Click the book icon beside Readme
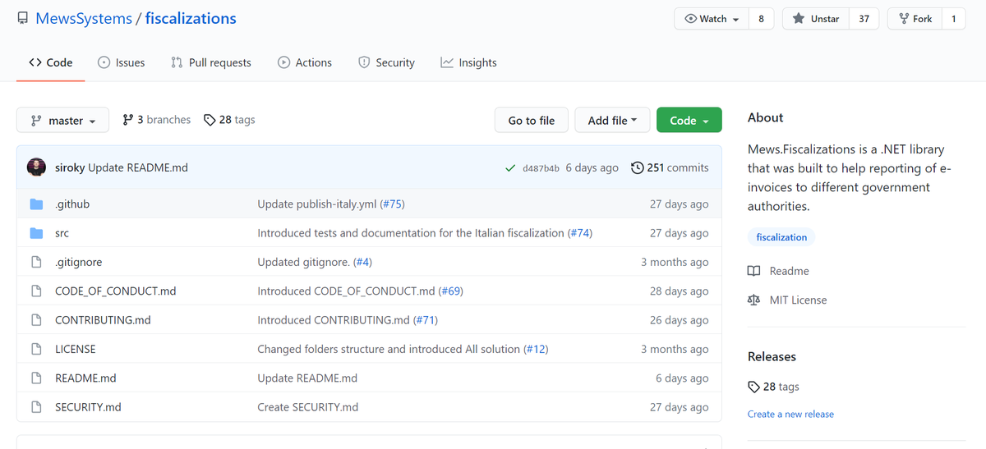This screenshot has width=986, height=449. (x=754, y=271)
